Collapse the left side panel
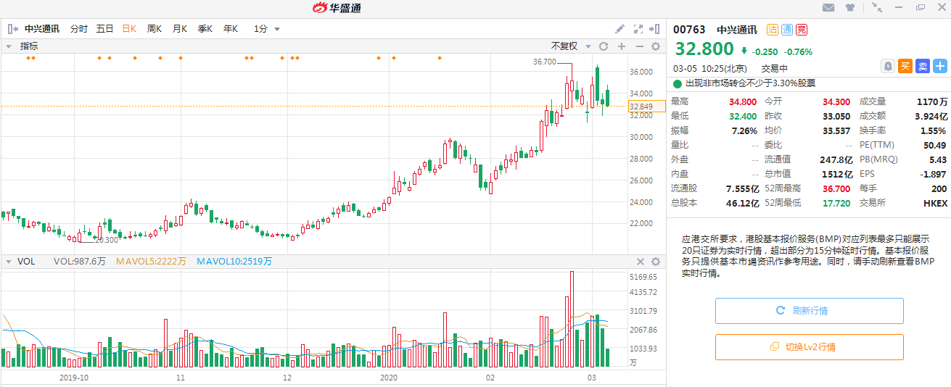Viewport: 951px width, 387px height. [x=13, y=29]
